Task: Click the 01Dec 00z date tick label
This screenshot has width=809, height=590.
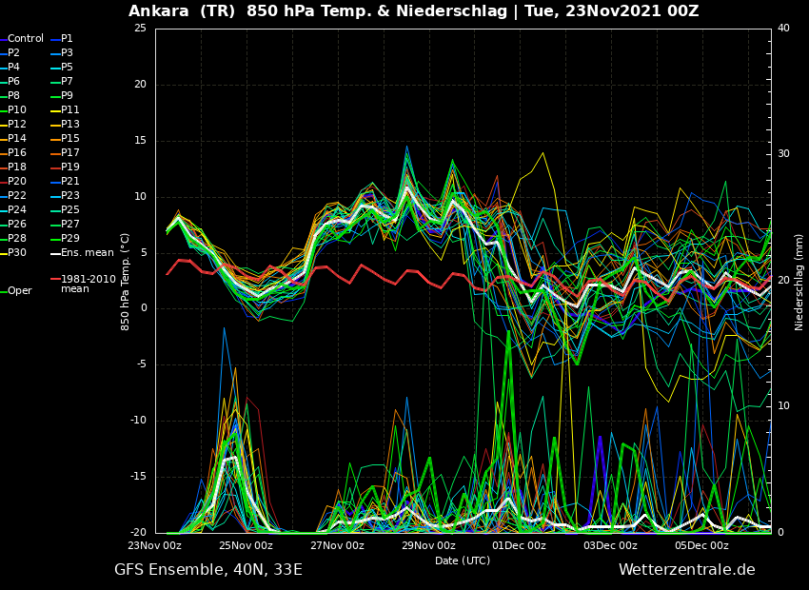Action: [x=519, y=545]
